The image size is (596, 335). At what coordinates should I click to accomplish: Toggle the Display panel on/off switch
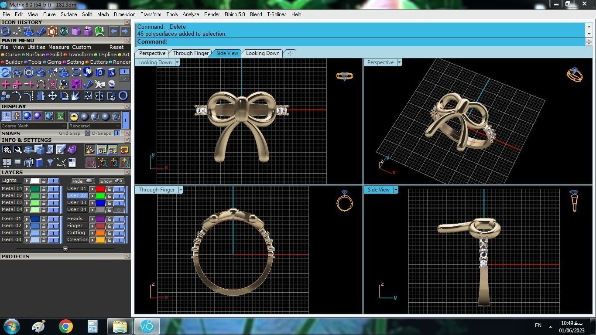point(126,120)
